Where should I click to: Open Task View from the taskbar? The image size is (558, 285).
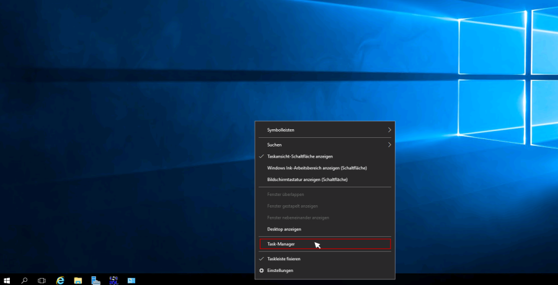(42, 280)
